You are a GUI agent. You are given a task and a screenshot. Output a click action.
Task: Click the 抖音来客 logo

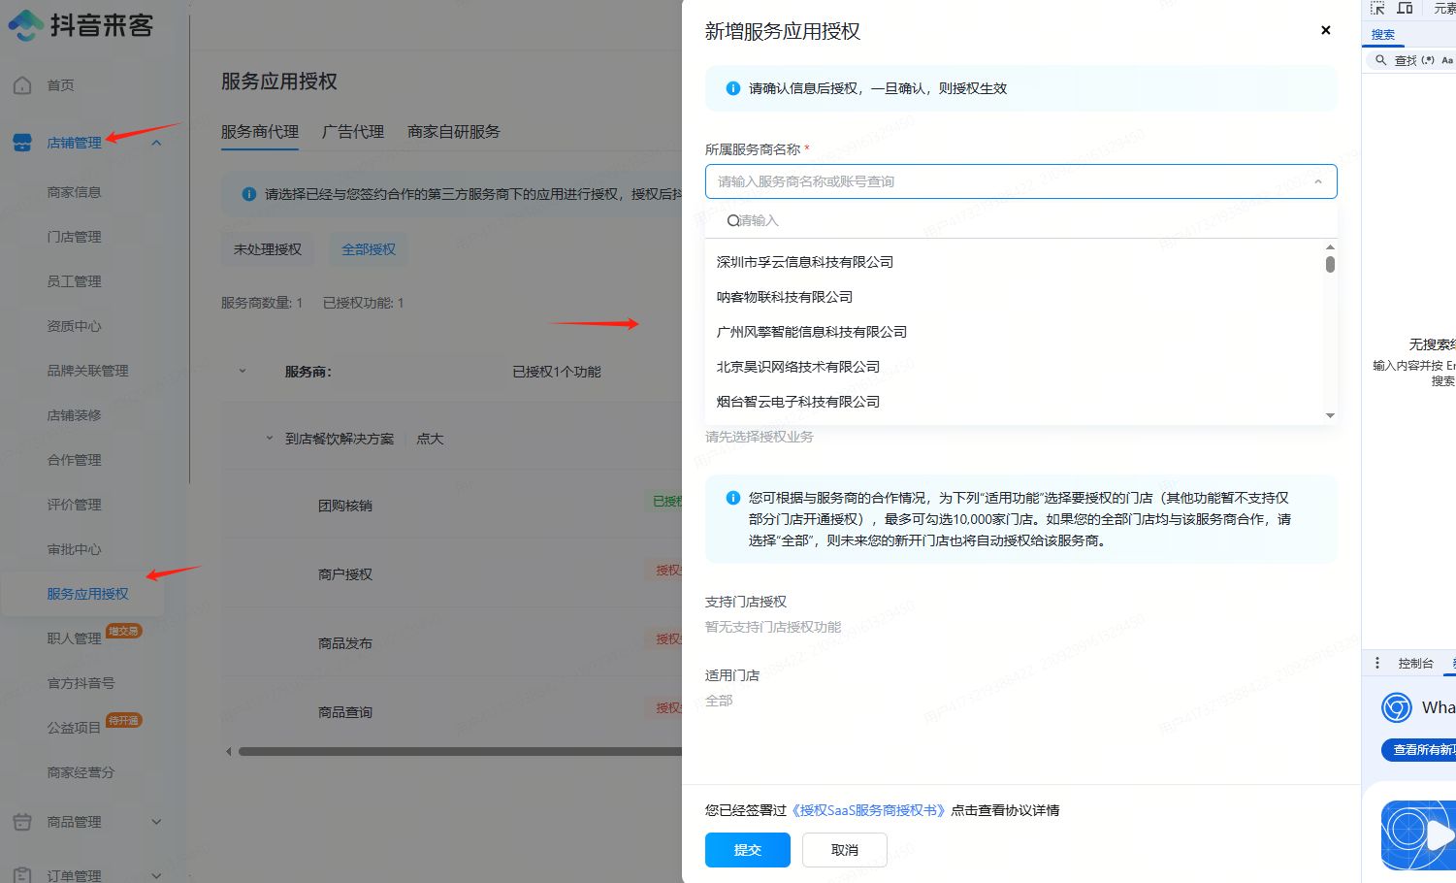pyautogui.click(x=81, y=25)
